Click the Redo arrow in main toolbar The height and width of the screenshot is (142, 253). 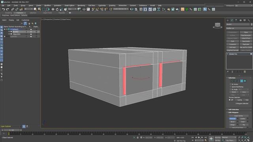click(x=8, y=9)
